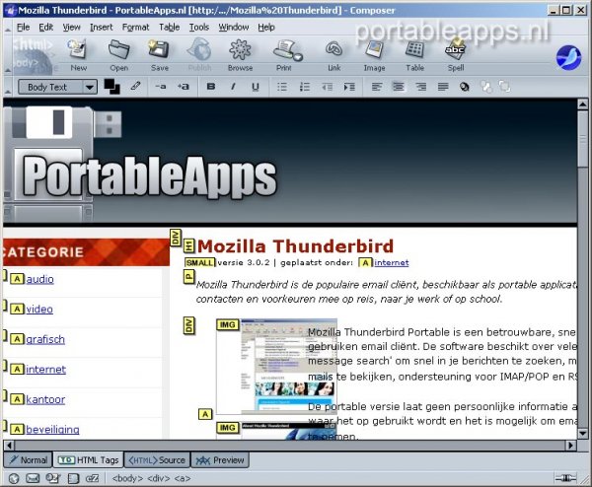
Task: Open the View menu
Action: 71,28
